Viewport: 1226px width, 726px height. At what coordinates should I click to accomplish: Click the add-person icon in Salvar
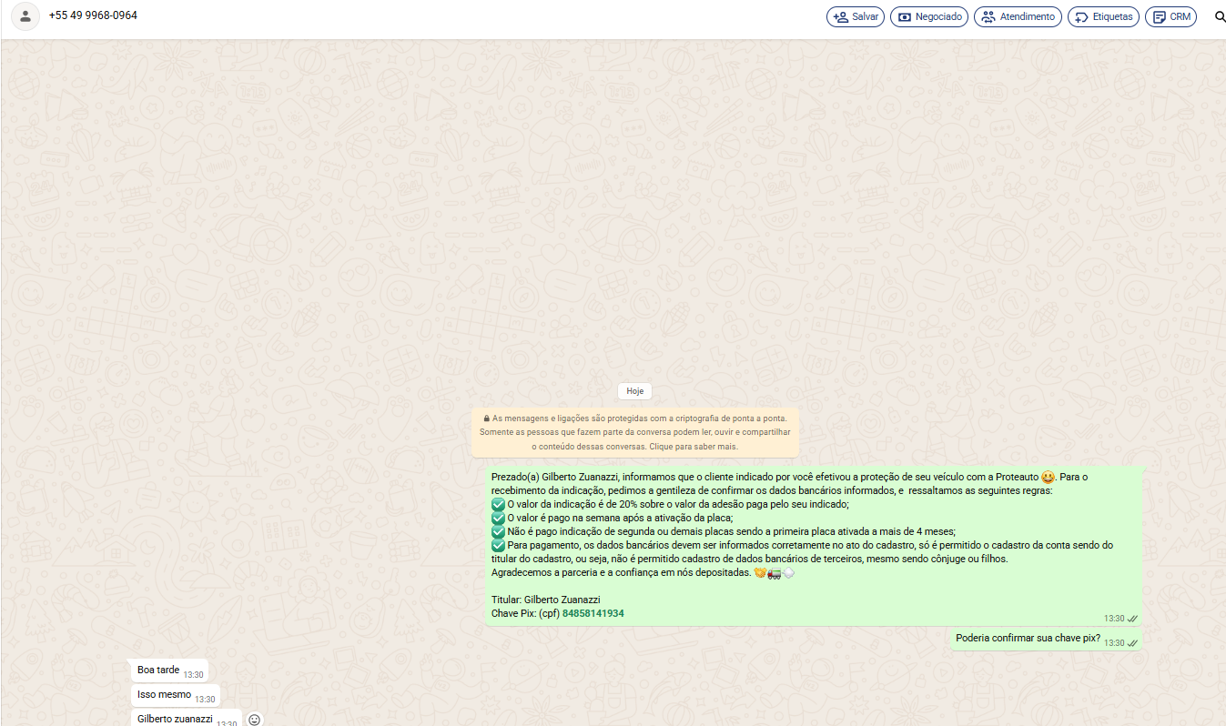pos(840,16)
